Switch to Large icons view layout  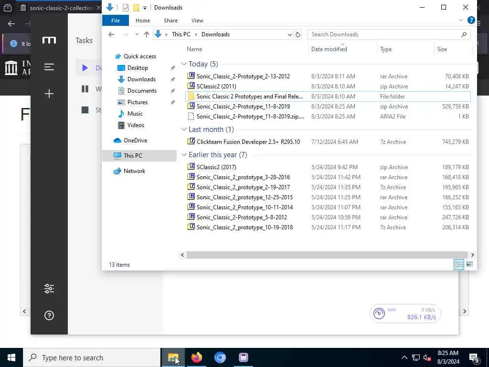click(x=469, y=265)
